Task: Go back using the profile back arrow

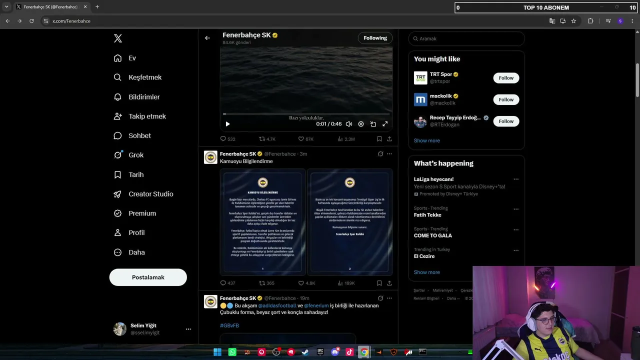Action: pos(207,38)
